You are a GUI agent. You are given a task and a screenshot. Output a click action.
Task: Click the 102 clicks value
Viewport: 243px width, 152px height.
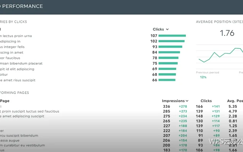pos(154,41)
